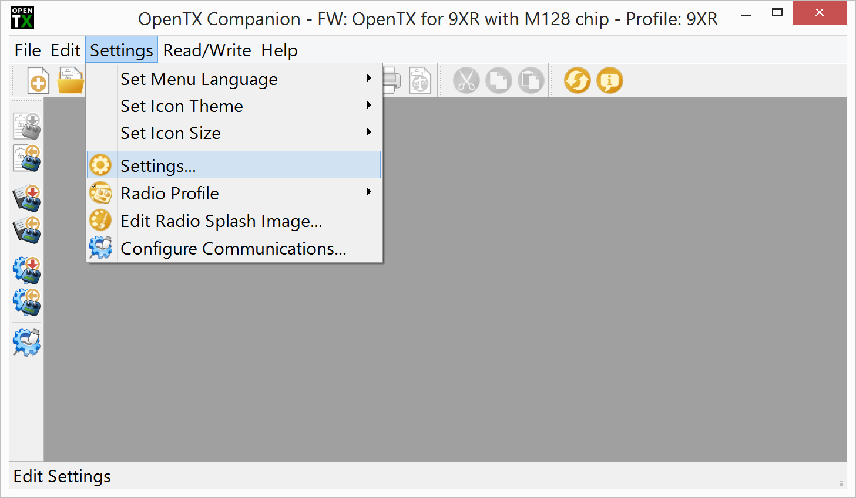Image resolution: width=856 pixels, height=498 pixels.
Task: Click the Cut scissors icon
Action: click(x=466, y=80)
